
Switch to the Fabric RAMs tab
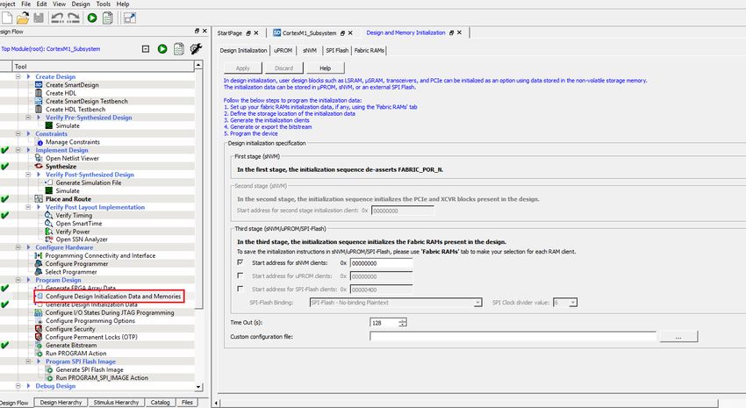pos(369,50)
